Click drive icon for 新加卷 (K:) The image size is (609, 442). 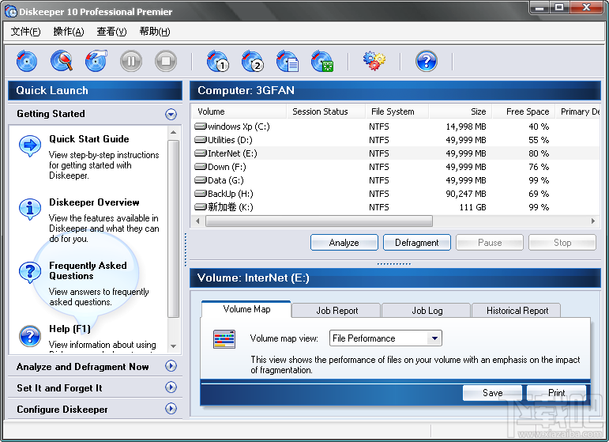[x=201, y=207]
